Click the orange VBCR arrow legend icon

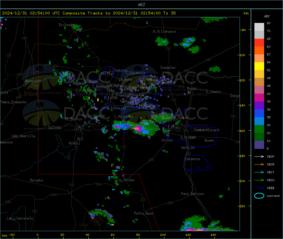coord(259,164)
